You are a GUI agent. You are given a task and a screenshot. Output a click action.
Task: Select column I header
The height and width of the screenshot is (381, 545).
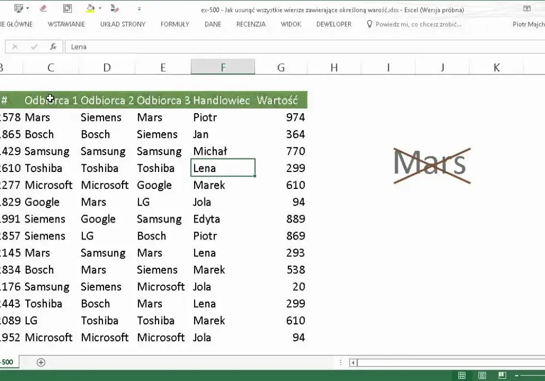click(388, 67)
